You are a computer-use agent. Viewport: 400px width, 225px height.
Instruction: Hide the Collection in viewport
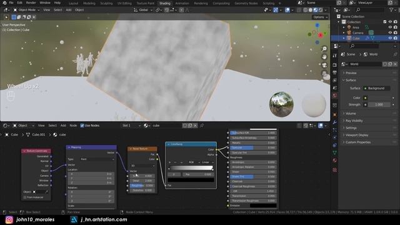[x=390, y=22]
